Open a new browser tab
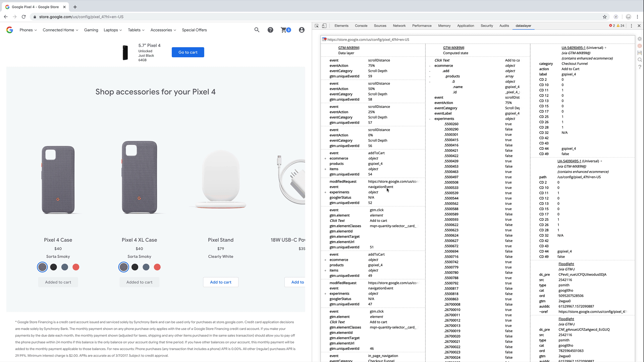This screenshot has height=362, width=644. click(75, 7)
